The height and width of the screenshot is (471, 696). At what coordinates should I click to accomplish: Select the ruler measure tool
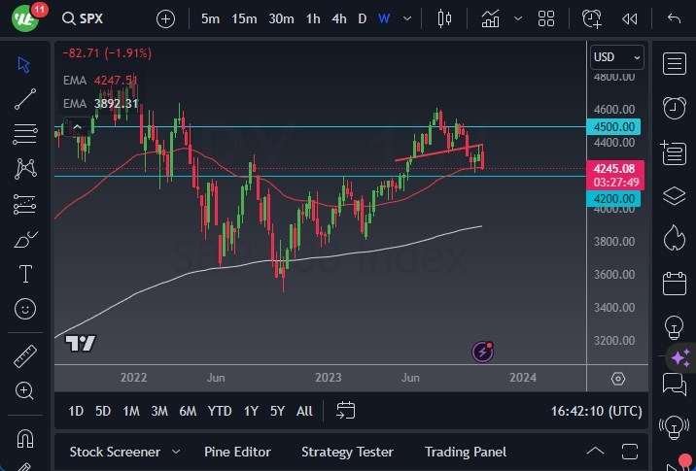click(x=25, y=356)
